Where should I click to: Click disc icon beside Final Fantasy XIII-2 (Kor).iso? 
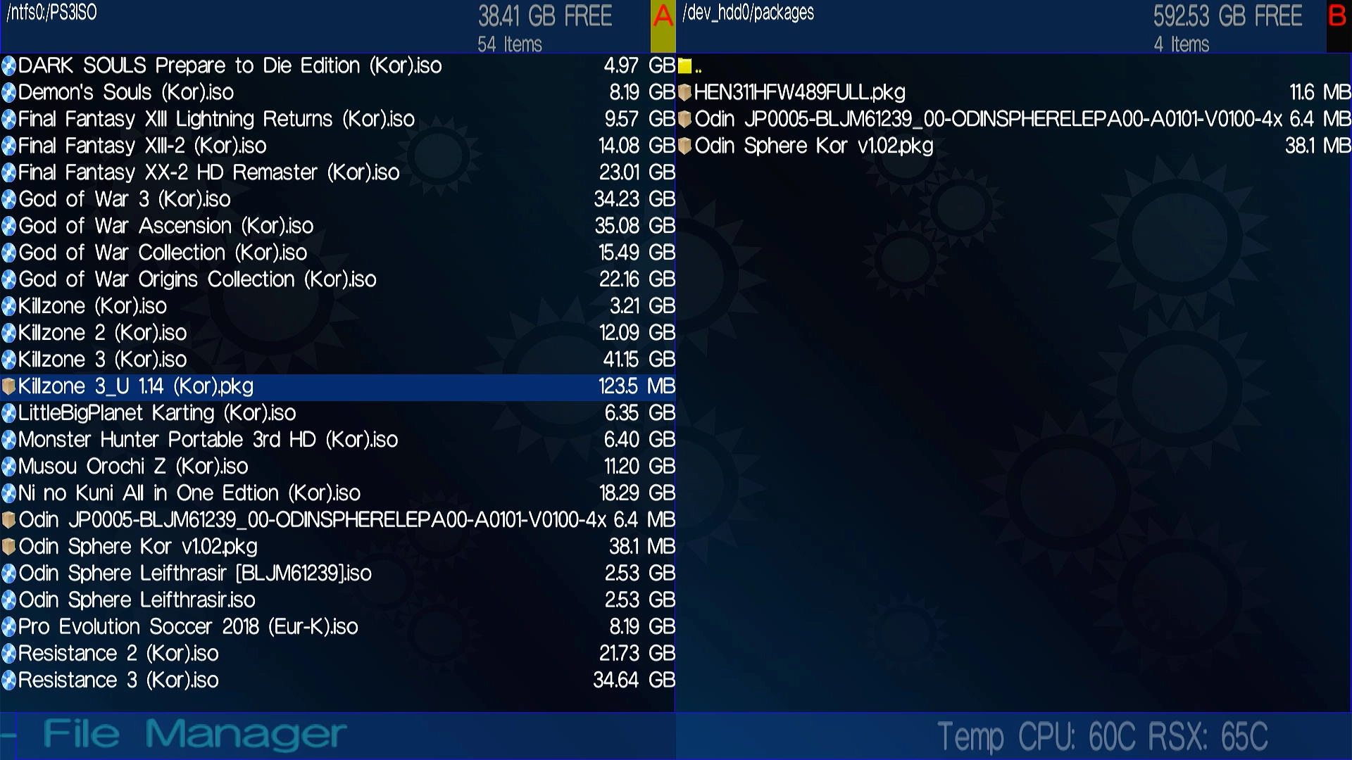coord(9,146)
